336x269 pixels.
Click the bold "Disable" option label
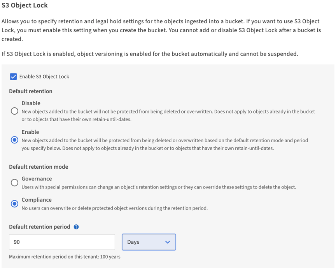point(31,103)
